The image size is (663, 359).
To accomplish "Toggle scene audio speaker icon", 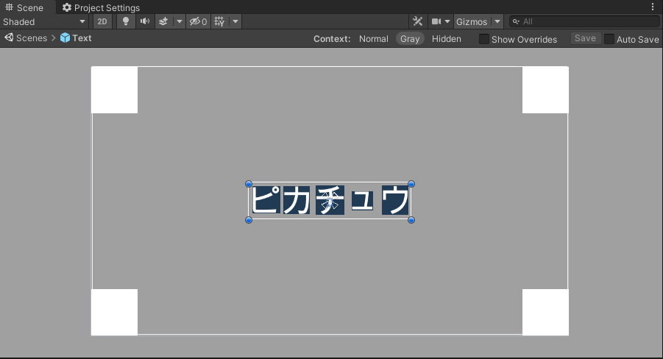I will tap(145, 21).
